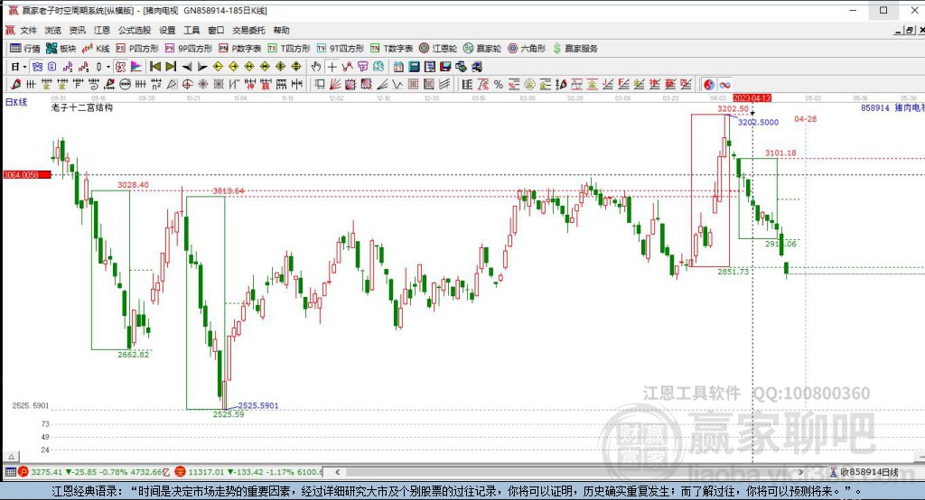The height and width of the screenshot is (500, 925).
Task: Click the red-blue yin-yang icon
Action: click(x=709, y=84)
